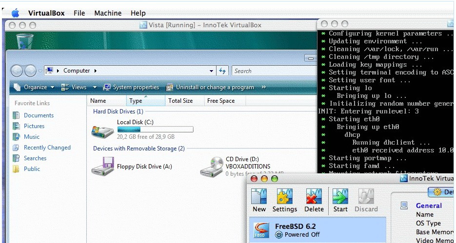
Task: Click Discard in VirtualBox manager toolbar
Action: point(366,200)
